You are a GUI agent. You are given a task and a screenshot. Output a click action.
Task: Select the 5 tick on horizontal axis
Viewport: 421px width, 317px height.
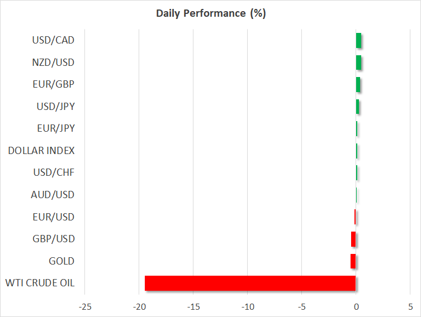click(x=410, y=307)
